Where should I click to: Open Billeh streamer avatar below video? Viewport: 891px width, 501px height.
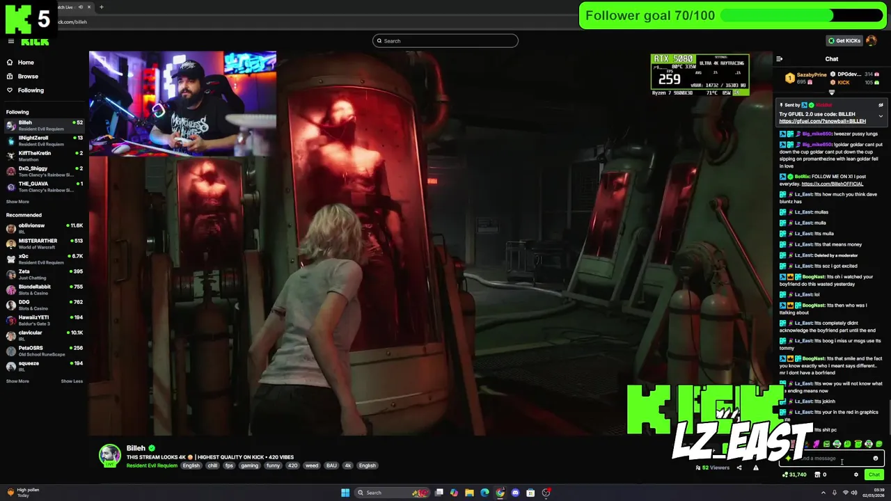(x=109, y=455)
